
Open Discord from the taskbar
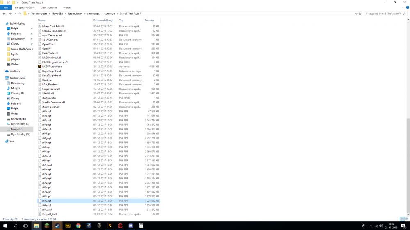[x=130, y=226]
